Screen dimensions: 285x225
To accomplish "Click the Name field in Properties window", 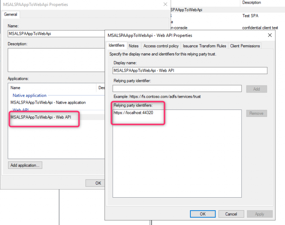I will (x=56, y=34).
